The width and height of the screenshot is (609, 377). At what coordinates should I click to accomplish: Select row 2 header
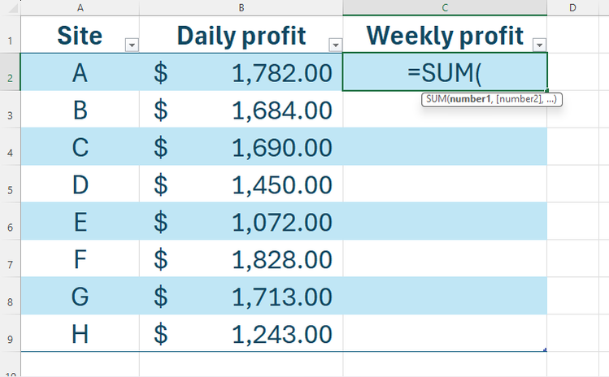click(9, 77)
